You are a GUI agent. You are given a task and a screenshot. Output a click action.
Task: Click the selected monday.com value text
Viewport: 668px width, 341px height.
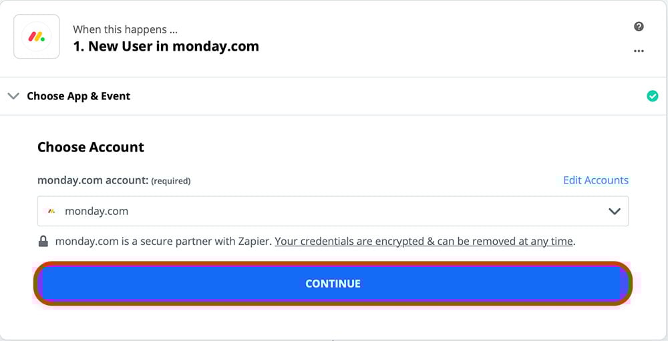tap(96, 212)
